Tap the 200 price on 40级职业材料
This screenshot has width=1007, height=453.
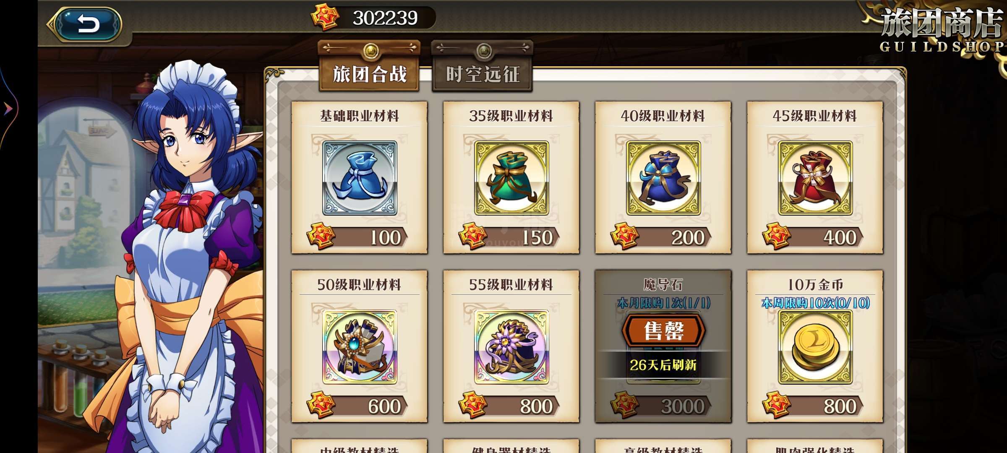(662, 237)
